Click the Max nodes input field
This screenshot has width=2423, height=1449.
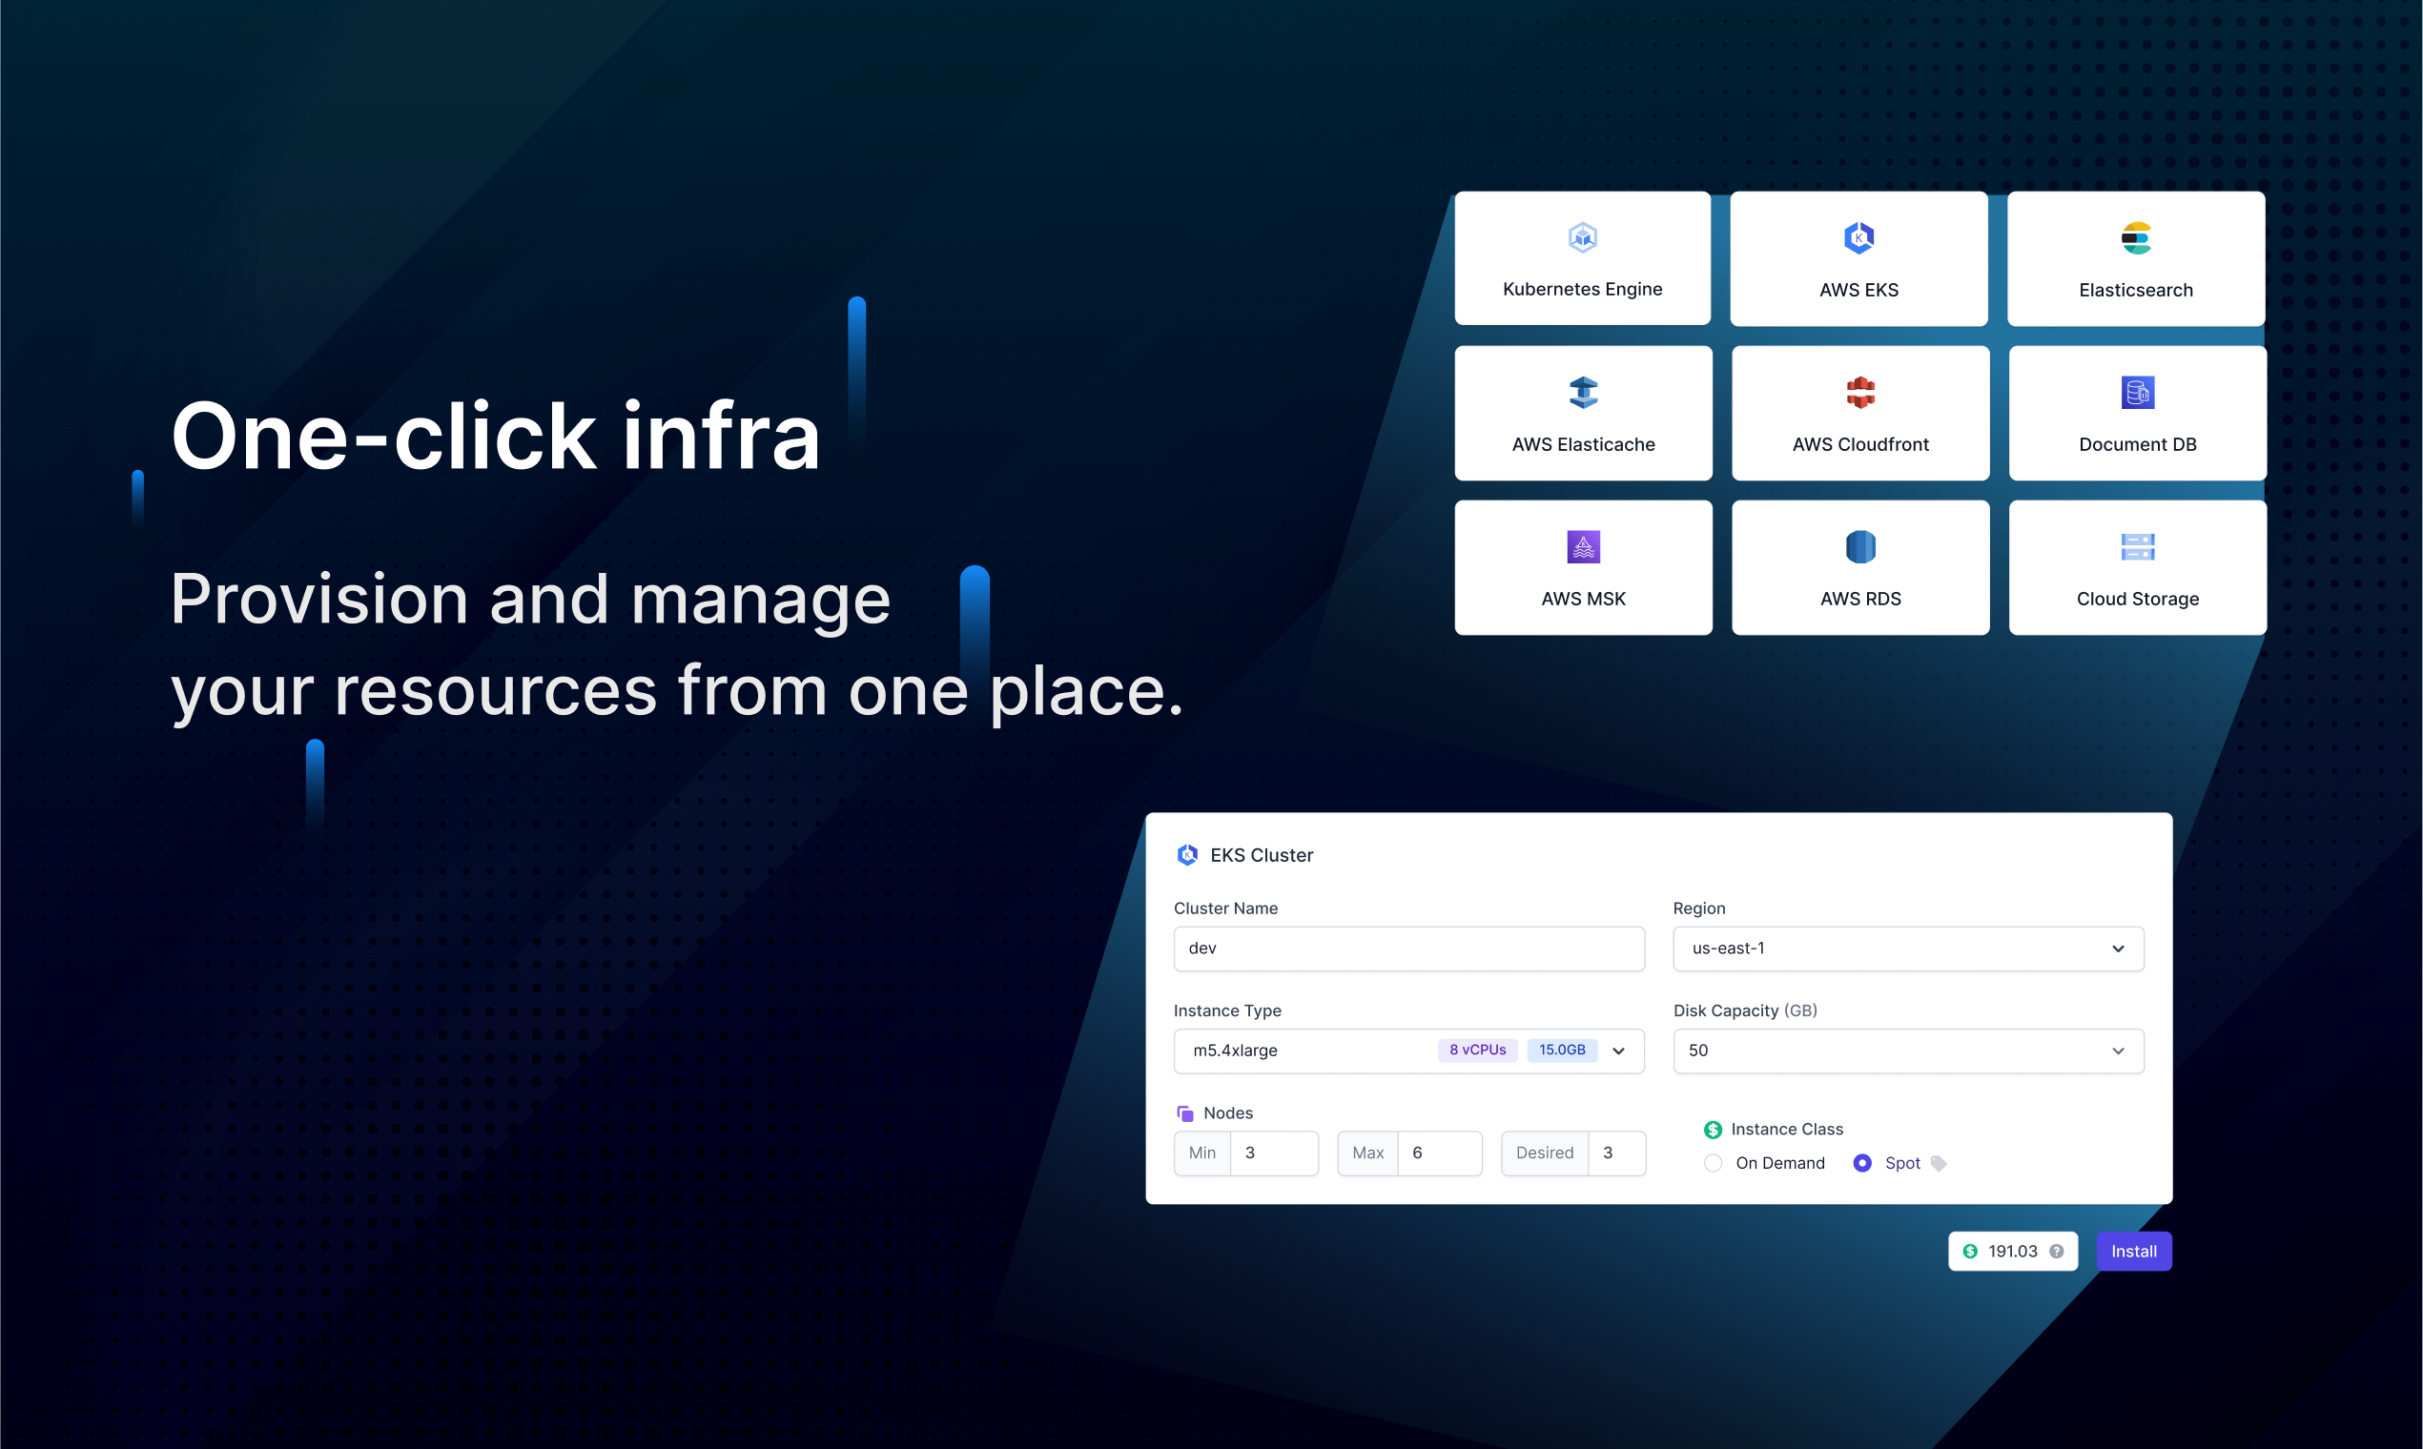click(x=1440, y=1153)
